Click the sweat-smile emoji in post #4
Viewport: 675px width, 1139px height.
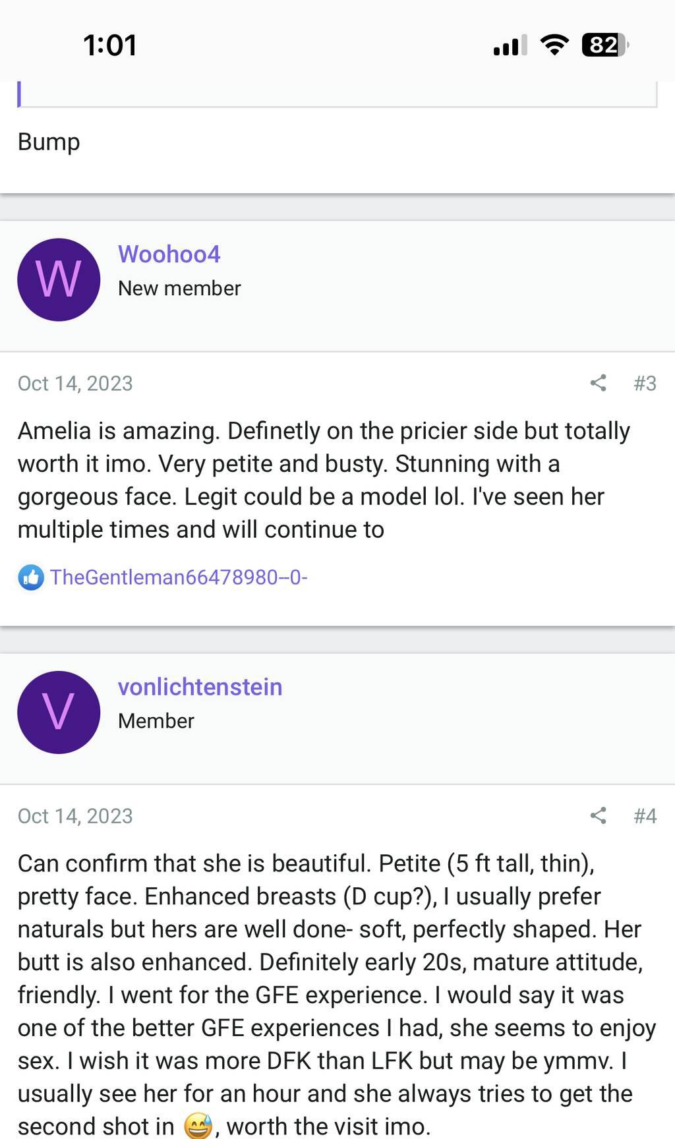(x=197, y=1126)
